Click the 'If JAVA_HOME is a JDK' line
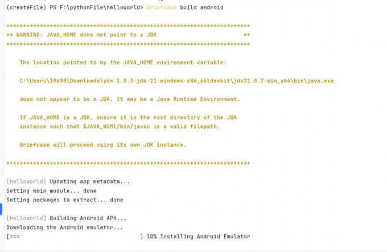The image size is (387, 252). [x=128, y=118]
